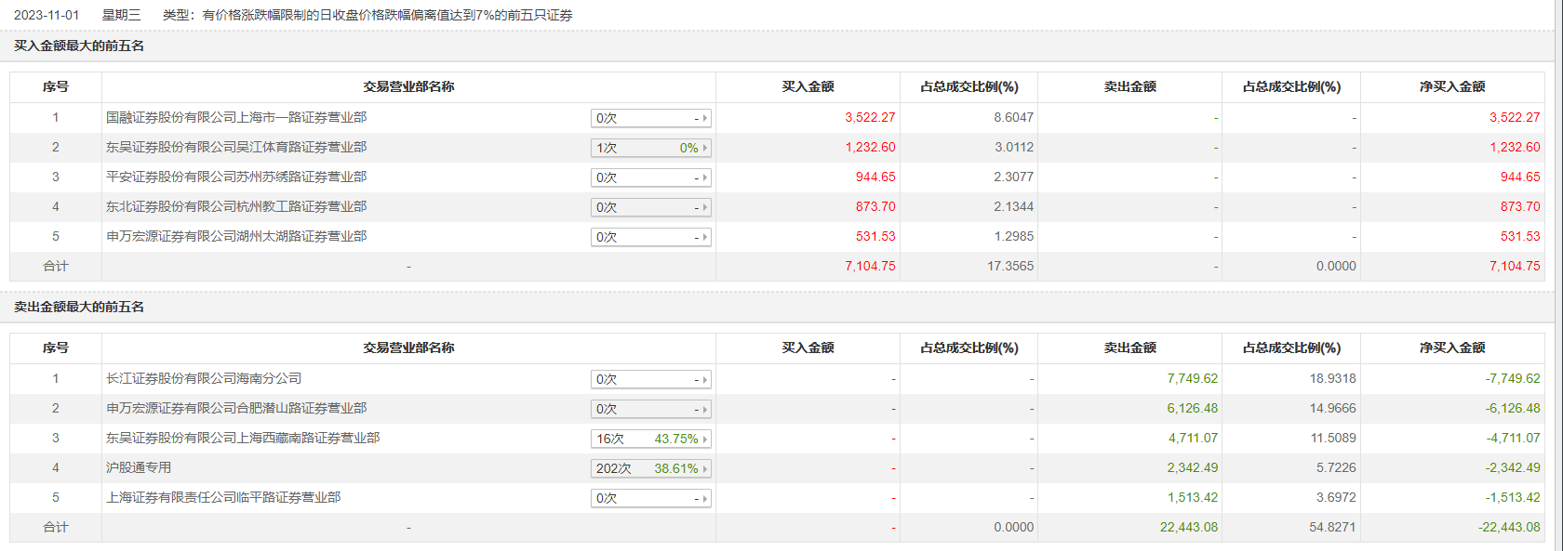Open 平安证券股份有限公司苏州苏绣路证券营业部 link
The width and height of the screenshot is (1563, 551).
[236, 177]
